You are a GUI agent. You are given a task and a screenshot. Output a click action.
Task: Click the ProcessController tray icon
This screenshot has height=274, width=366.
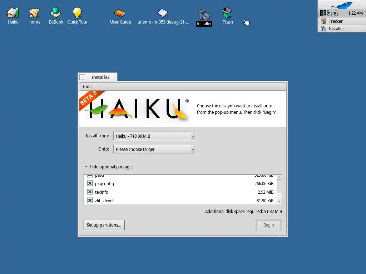323,13
